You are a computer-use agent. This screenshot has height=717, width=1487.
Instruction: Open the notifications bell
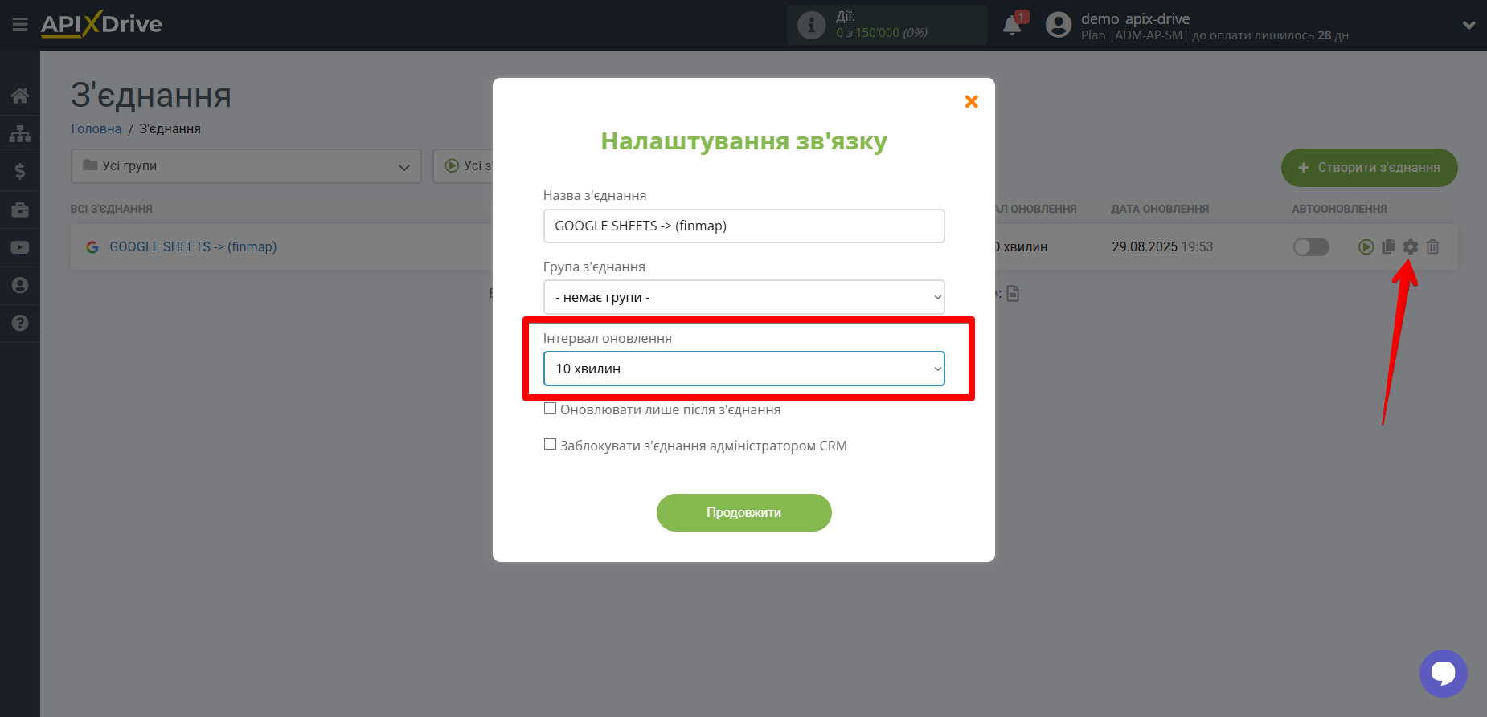pyautogui.click(x=1012, y=26)
